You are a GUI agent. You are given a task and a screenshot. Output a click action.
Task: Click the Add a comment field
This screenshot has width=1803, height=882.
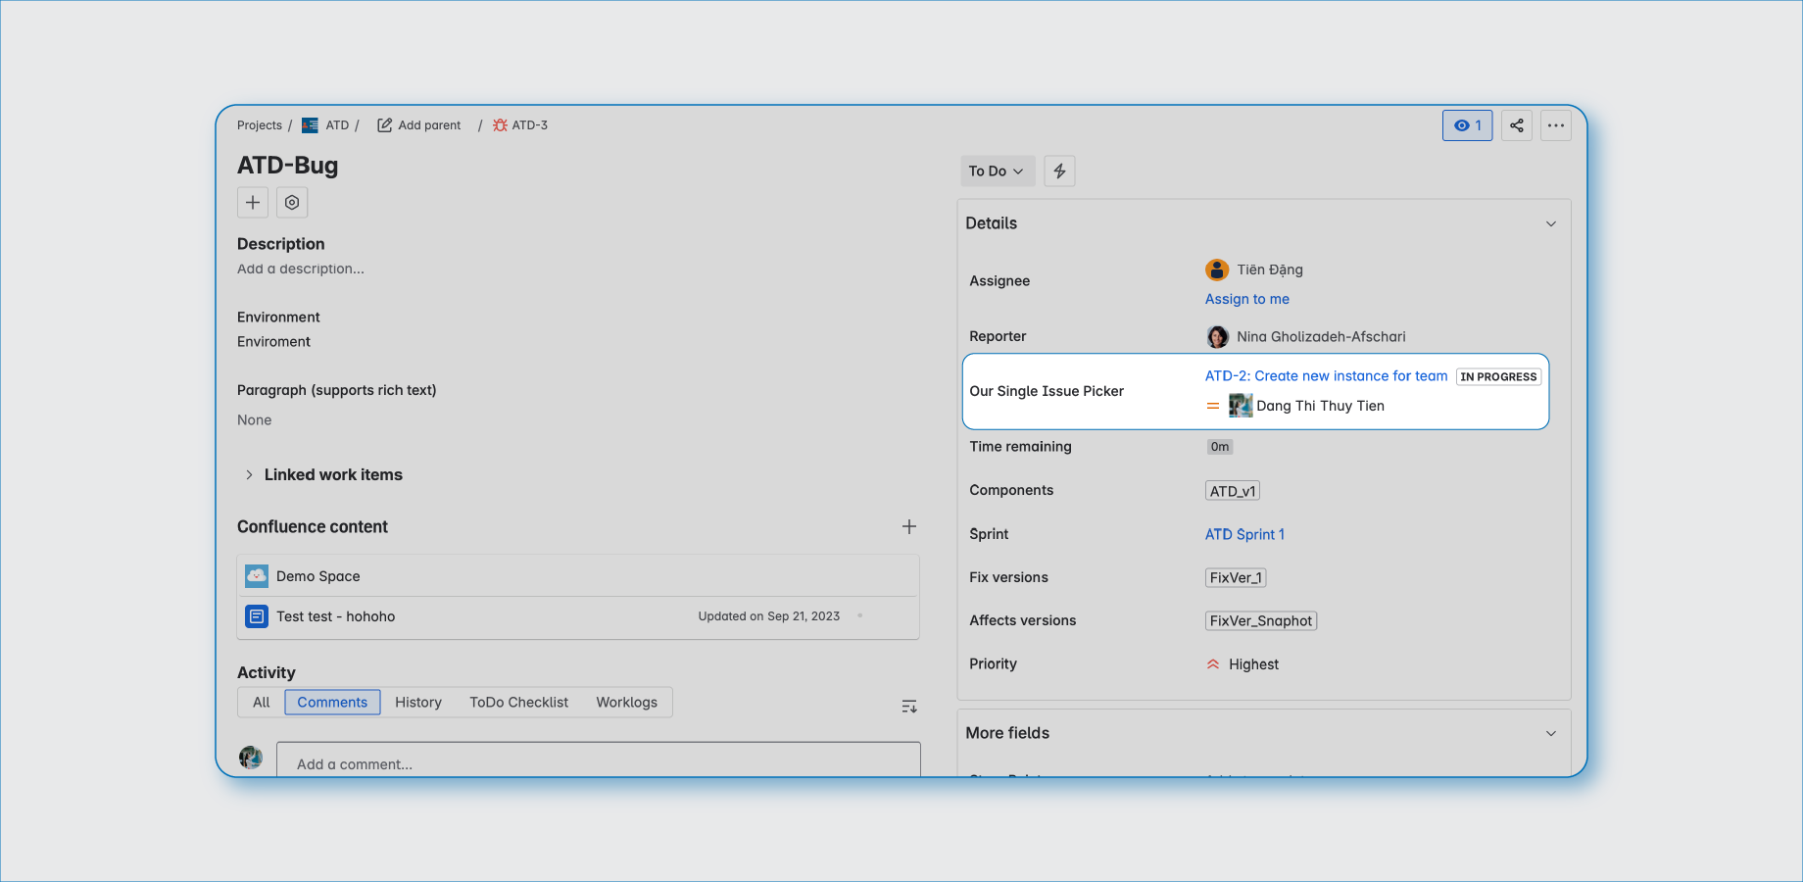click(598, 763)
